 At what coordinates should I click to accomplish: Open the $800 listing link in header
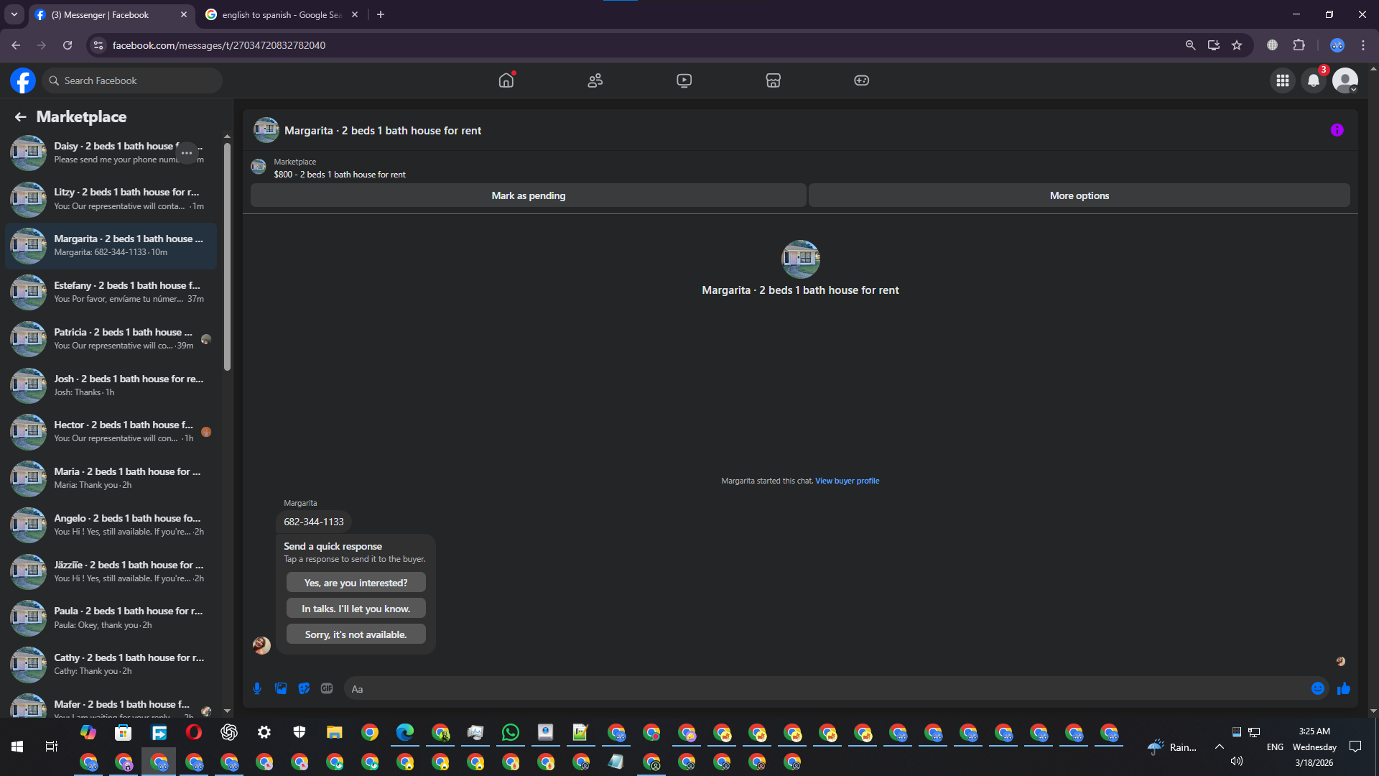pyautogui.click(x=340, y=175)
